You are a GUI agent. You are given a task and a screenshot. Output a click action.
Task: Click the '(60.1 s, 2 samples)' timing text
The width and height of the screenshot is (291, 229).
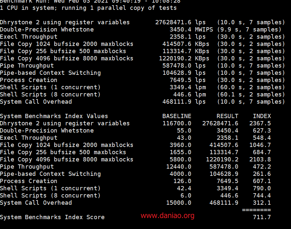tap(251, 94)
